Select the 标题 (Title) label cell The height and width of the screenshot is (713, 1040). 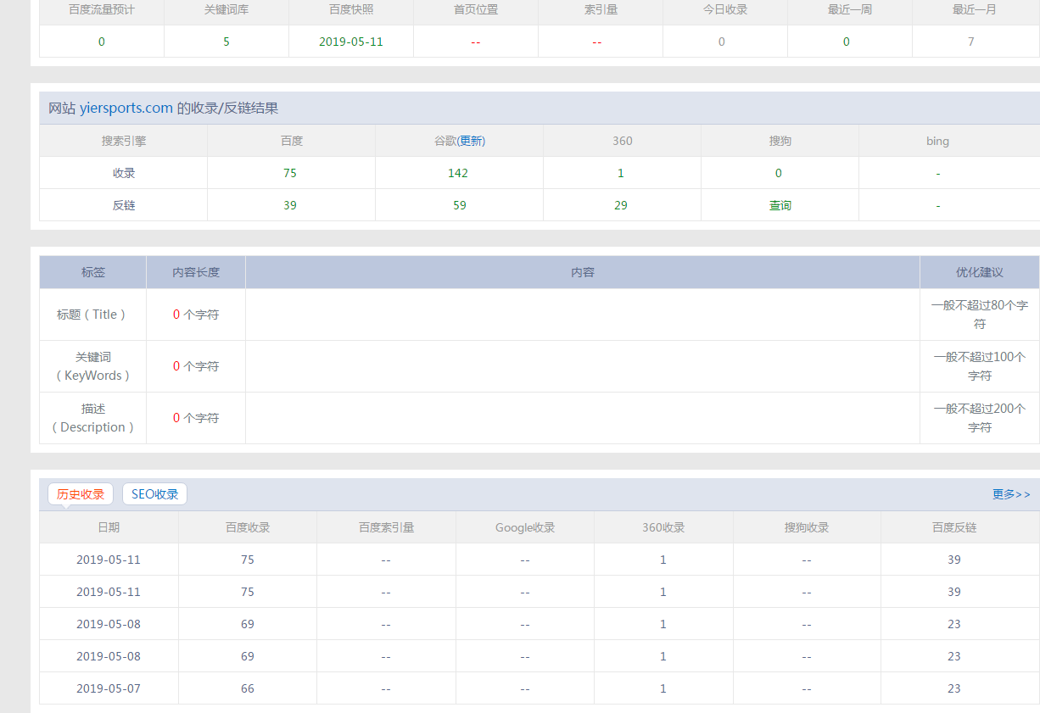pos(92,315)
